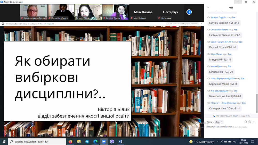Click the chat panel vertical scrollbar
This screenshot has height=145, width=258.
[256, 103]
